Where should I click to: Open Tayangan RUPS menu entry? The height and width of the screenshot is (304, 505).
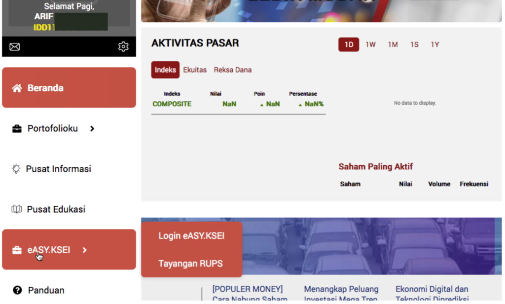pyautogui.click(x=190, y=264)
